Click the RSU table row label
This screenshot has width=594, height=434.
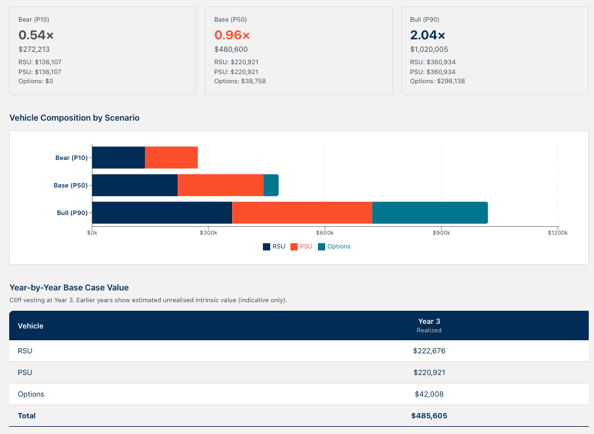pyautogui.click(x=25, y=351)
